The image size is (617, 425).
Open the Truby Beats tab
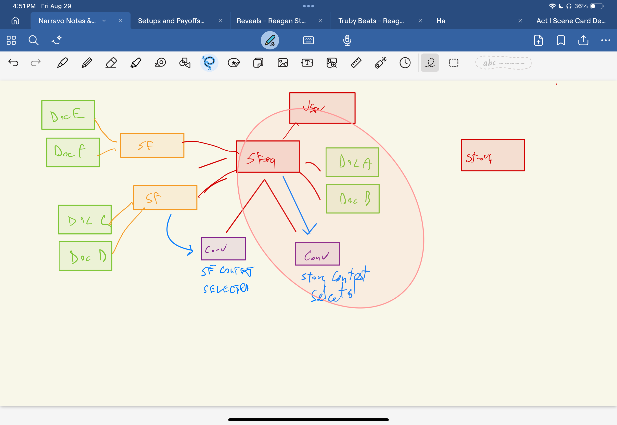[371, 21]
